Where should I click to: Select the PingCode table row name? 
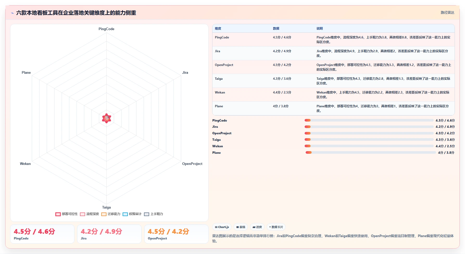[x=222, y=37]
